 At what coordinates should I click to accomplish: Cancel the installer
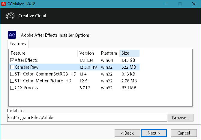[x=184, y=133]
